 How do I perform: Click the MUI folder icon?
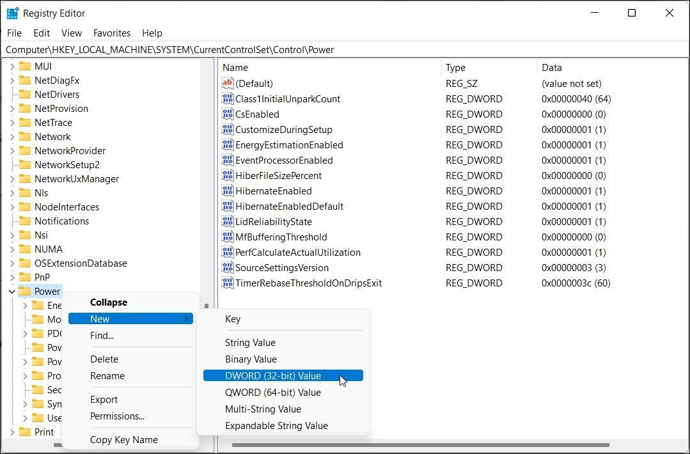(25, 67)
